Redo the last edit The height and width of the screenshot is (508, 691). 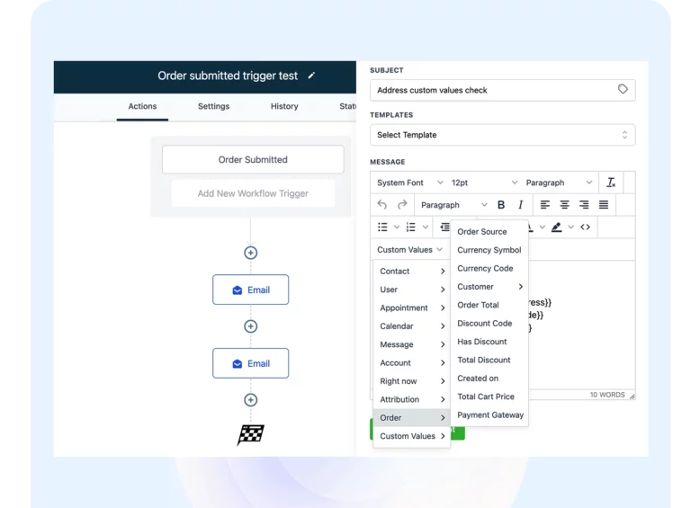point(402,205)
